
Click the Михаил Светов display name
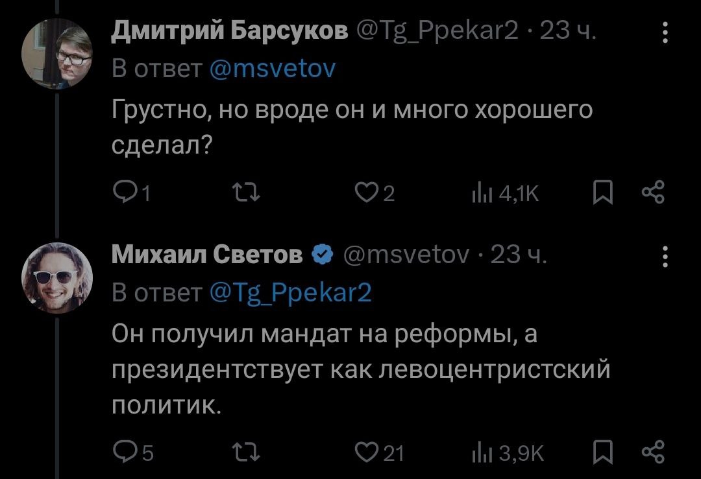tap(207, 256)
